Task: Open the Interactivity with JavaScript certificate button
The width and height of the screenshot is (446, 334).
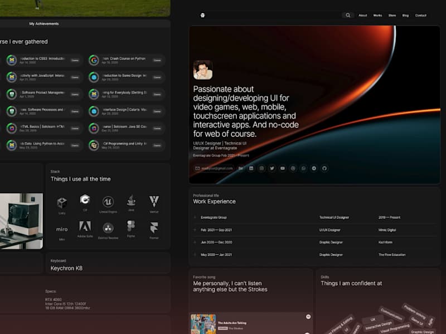Action: pos(75,77)
